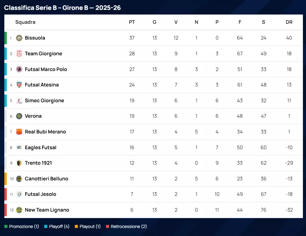This screenshot has width=306, height=236.
Task: Click the Team Giorgione crest icon
Action: (x=19, y=54)
